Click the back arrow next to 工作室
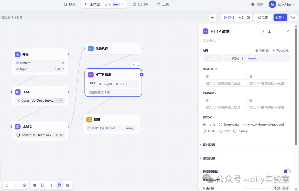Viewport: 299px width, 191px height. point(86,4)
